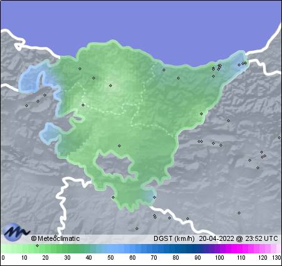This screenshot has width=282, height=266.
Task: Click the ©Meteoclimatic copyright text
Action: point(55,238)
